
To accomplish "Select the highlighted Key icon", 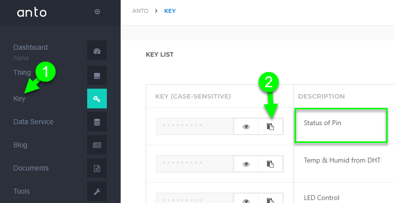I will tap(97, 99).
